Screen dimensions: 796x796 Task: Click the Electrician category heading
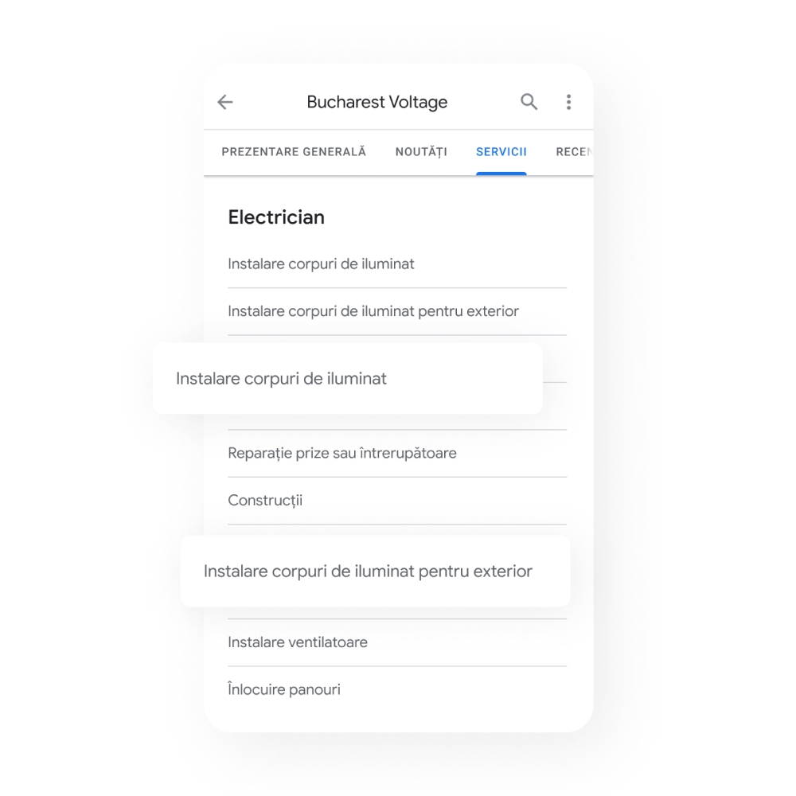pyautogui.click(x=276, y=217)
